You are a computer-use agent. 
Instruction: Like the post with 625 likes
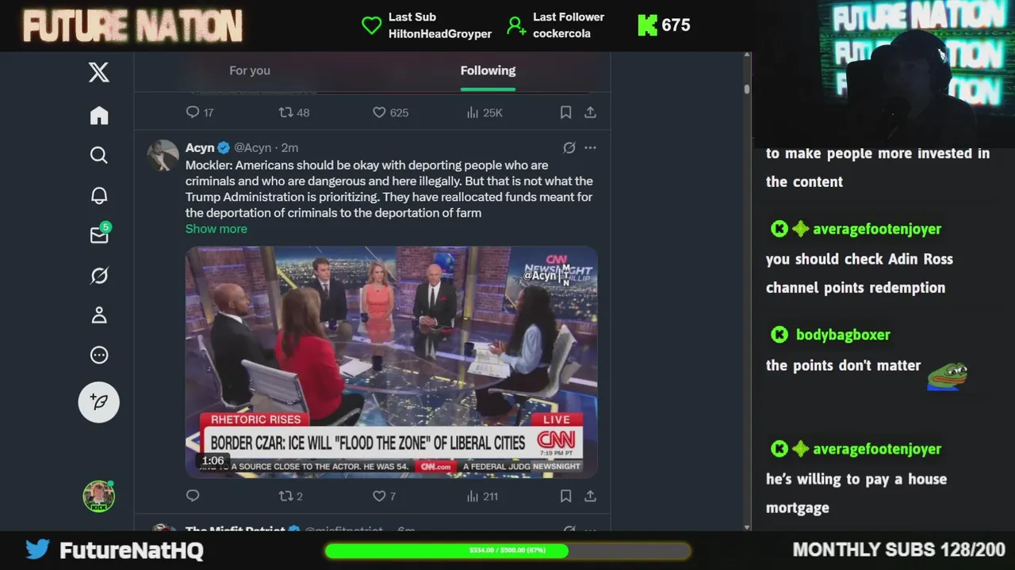pos(391,112)
